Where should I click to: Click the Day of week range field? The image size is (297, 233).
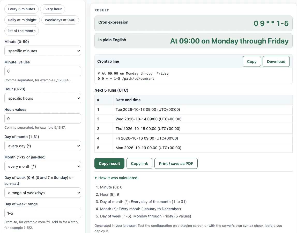pyautogui.click(x=43, y=213)
